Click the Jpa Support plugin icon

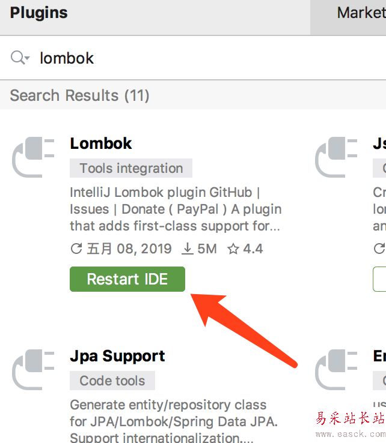34,370
